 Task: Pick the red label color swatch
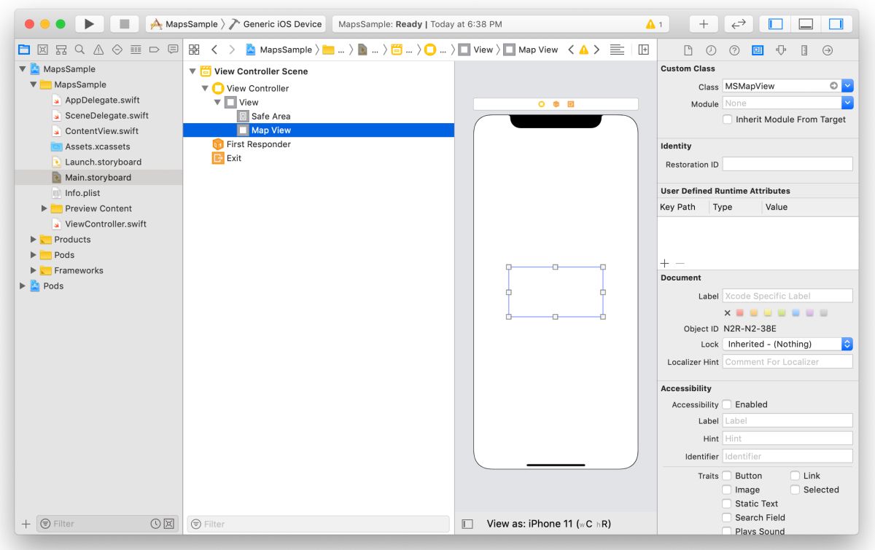tap(739, 313)
